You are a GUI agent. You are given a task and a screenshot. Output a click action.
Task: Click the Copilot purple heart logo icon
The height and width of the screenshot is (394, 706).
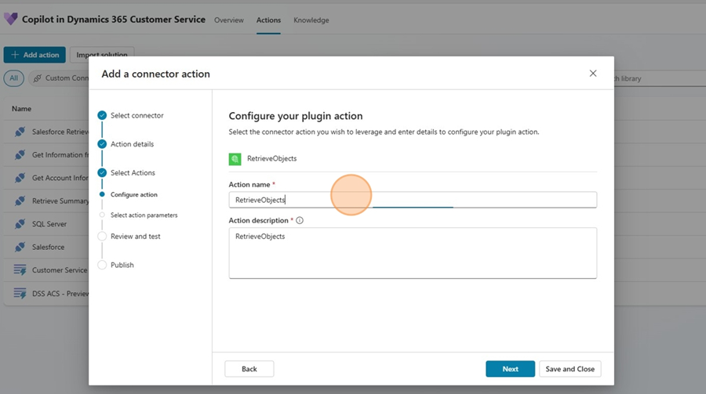tap(11, 19)
